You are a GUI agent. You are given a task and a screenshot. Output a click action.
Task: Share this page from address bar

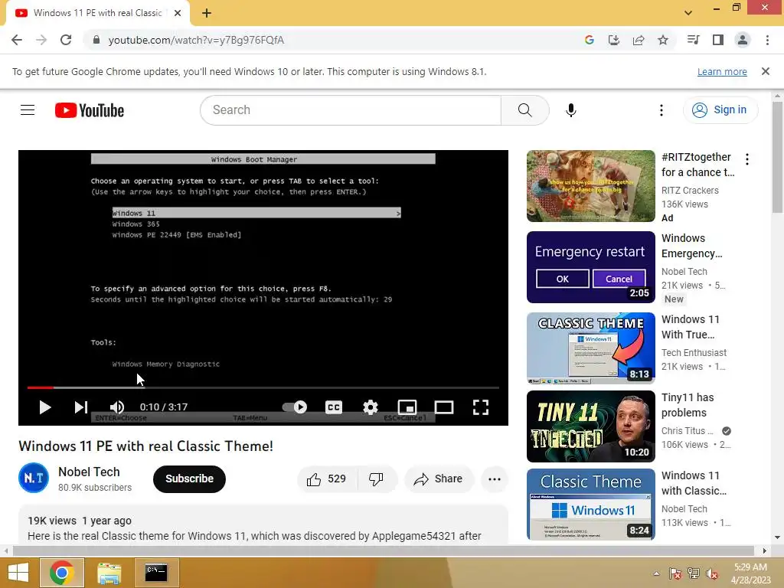[639, 40]
